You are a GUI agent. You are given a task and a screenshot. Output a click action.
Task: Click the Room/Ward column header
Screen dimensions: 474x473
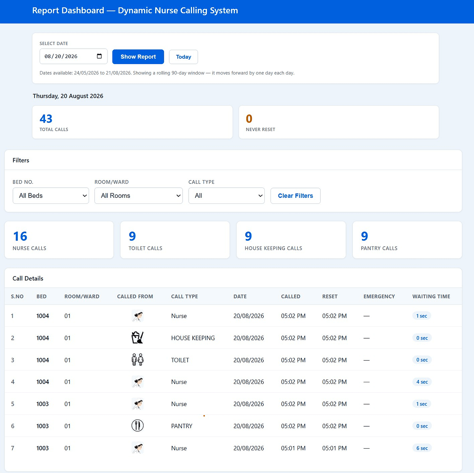(82, 297)
